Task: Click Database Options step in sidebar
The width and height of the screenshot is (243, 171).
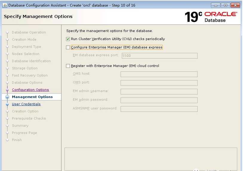Action: coord(27,83)
